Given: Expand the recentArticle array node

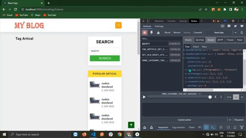Looking at the screenshot, I should 186,82.
